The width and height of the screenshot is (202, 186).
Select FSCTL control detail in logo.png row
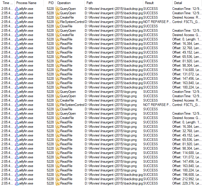click(x=187, y=105)
